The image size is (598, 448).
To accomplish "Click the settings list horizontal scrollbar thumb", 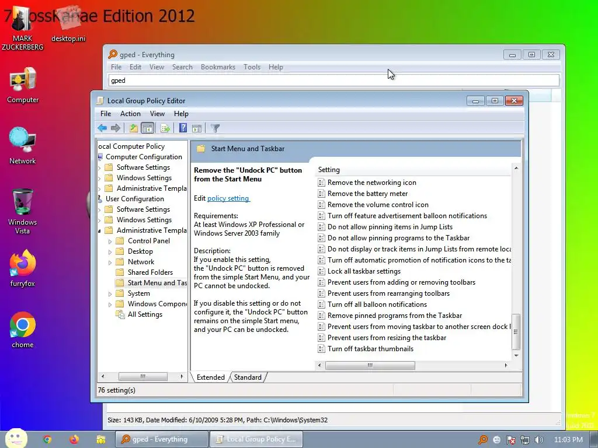I will (370, 365).
